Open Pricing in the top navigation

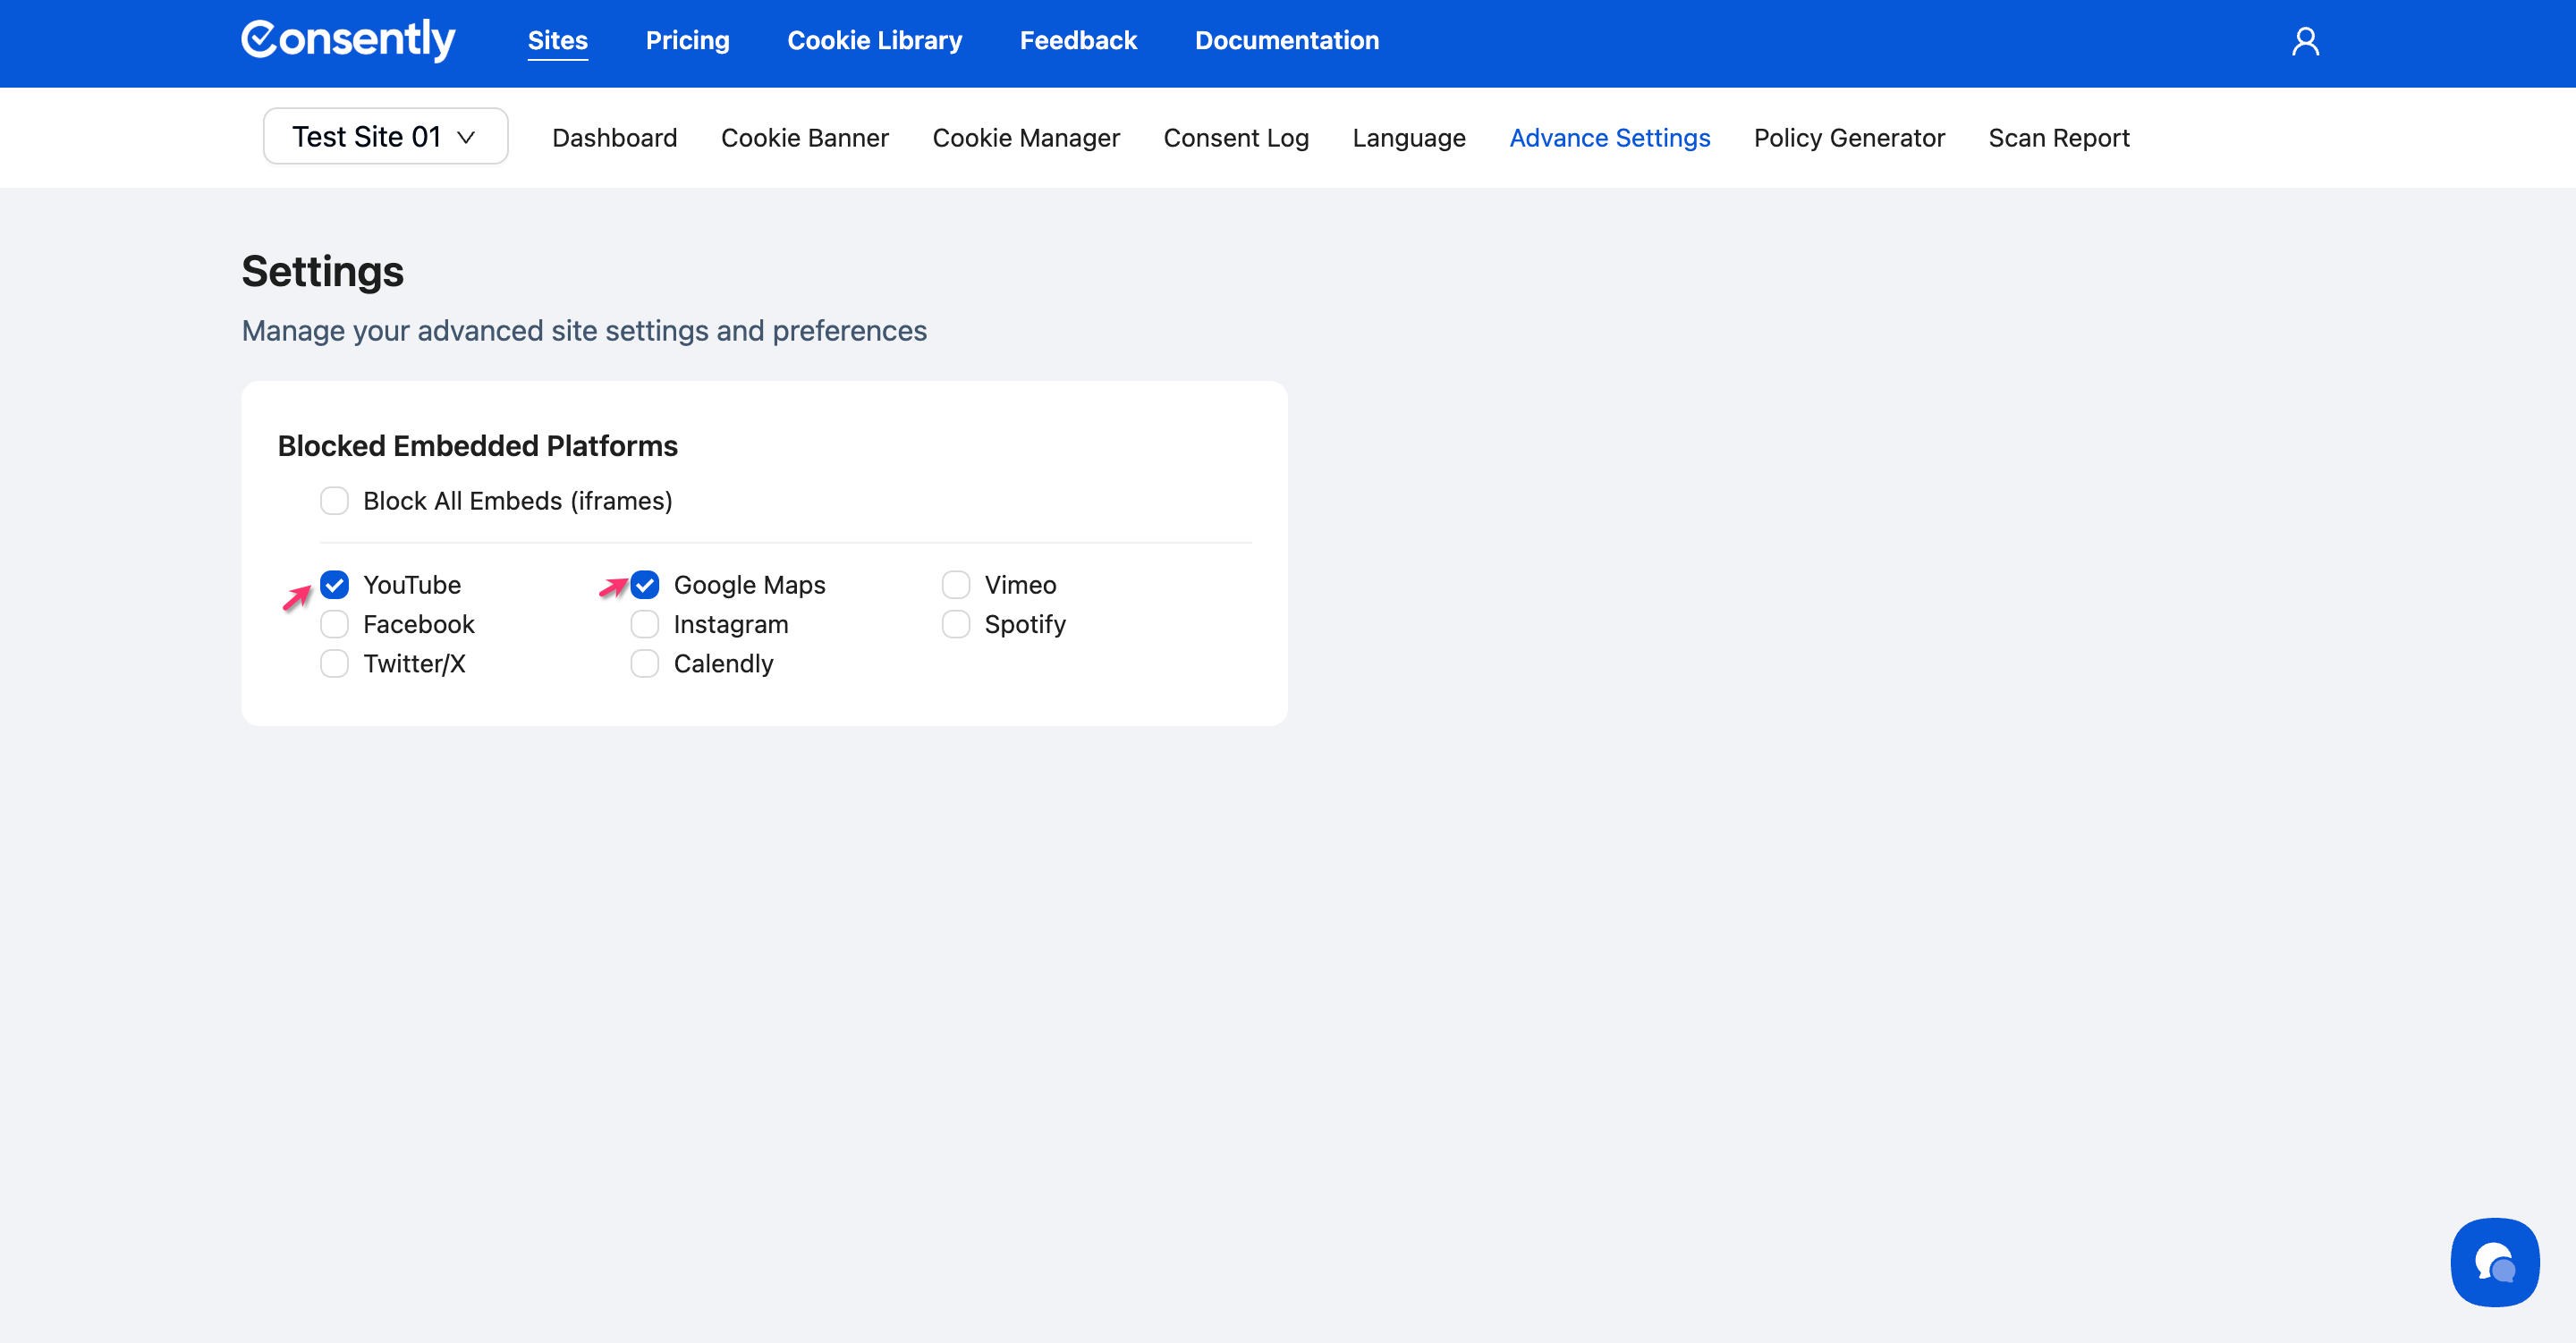coord(687,41)
